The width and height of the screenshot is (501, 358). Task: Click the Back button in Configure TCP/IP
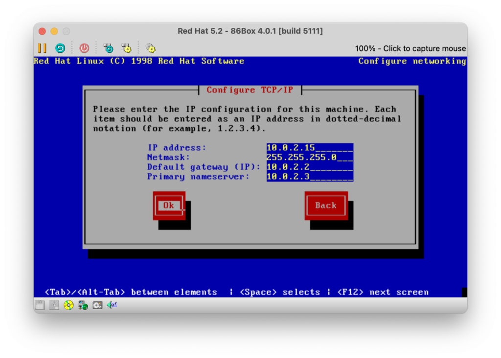click(x=326, y=206)
